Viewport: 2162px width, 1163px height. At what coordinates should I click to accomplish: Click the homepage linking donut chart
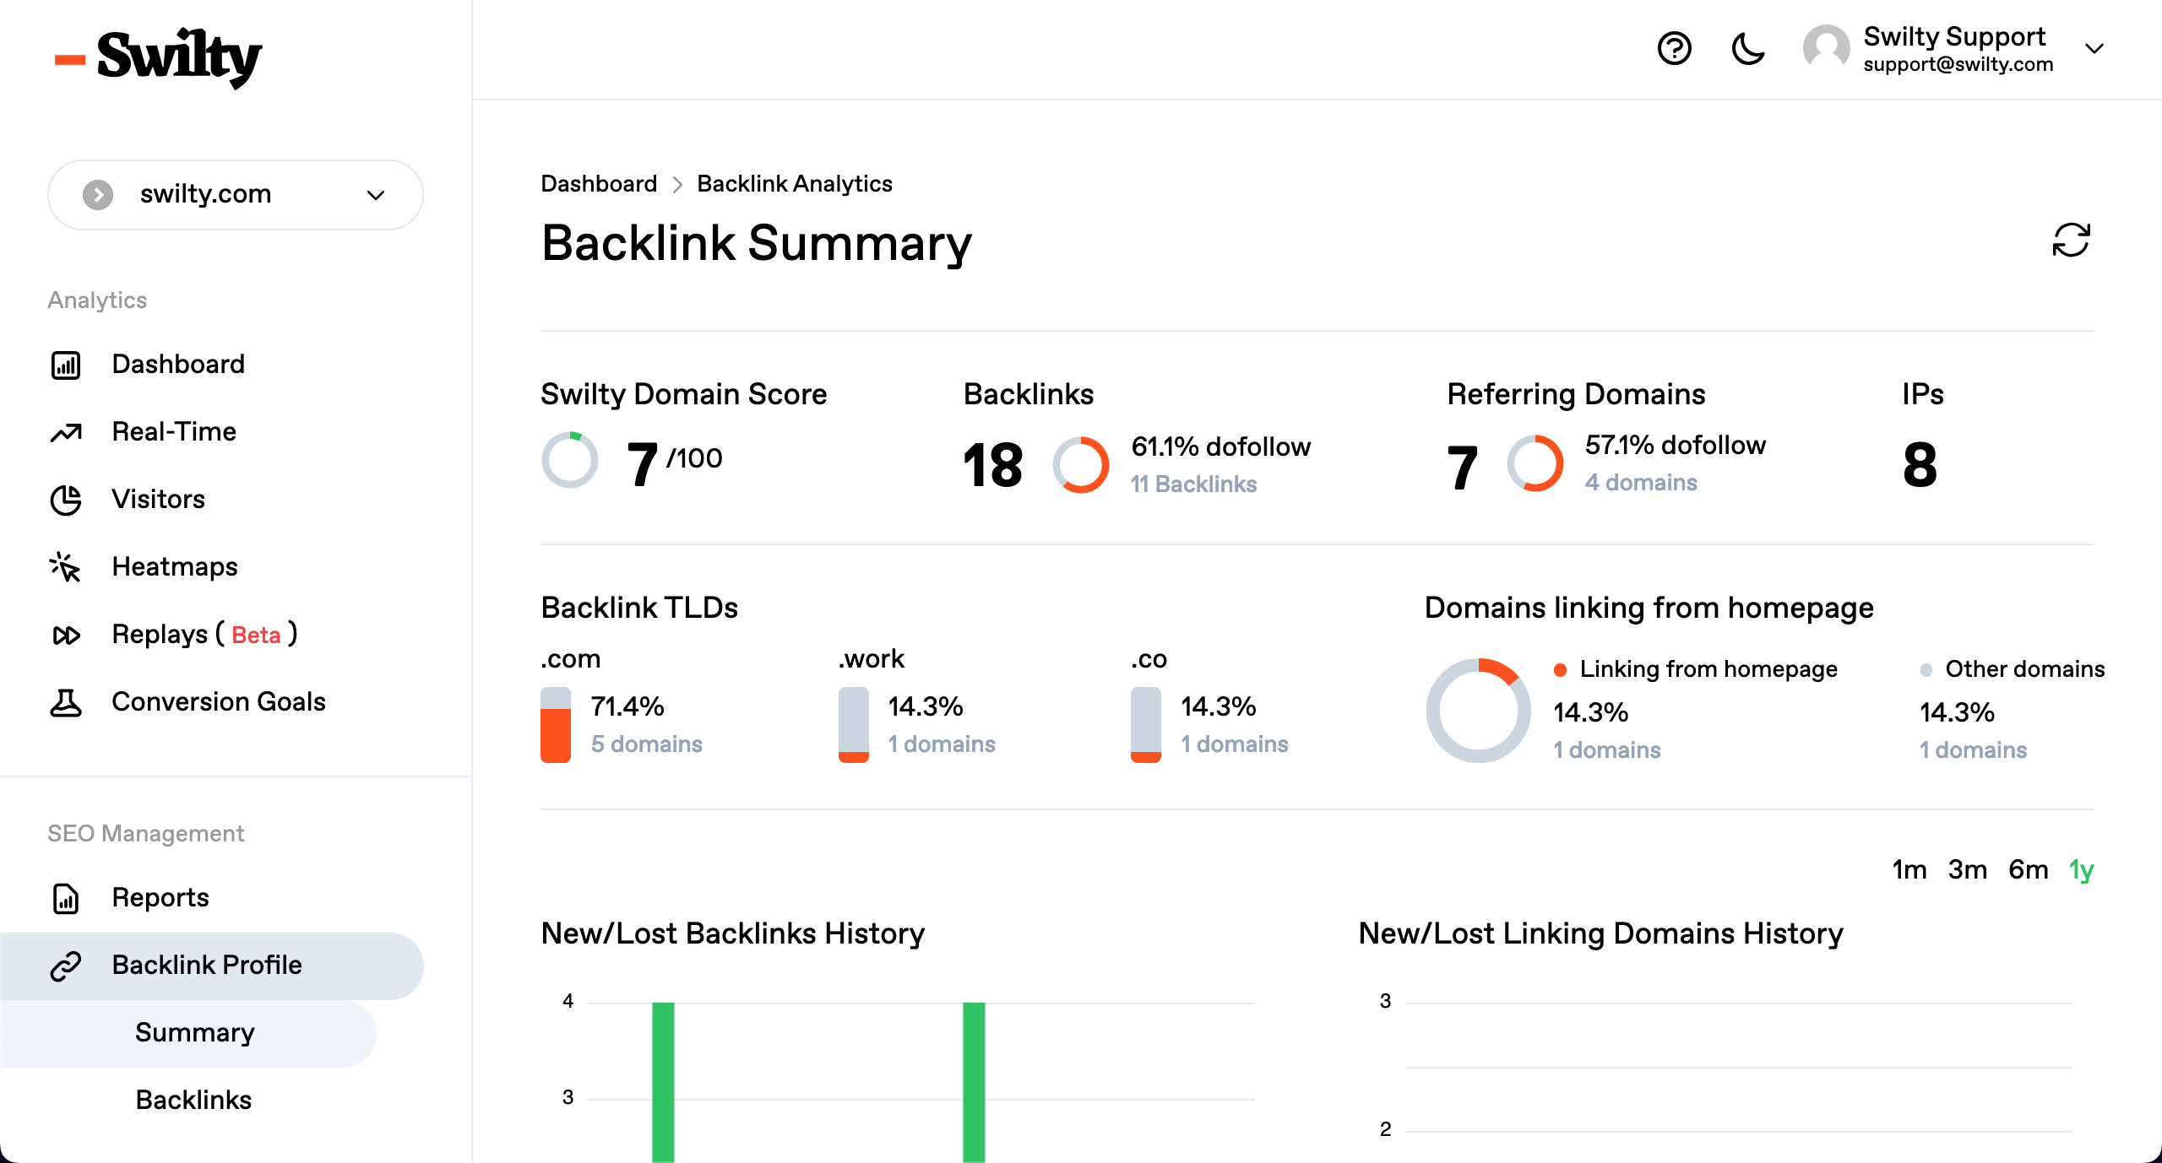(x=1479, y=711)
